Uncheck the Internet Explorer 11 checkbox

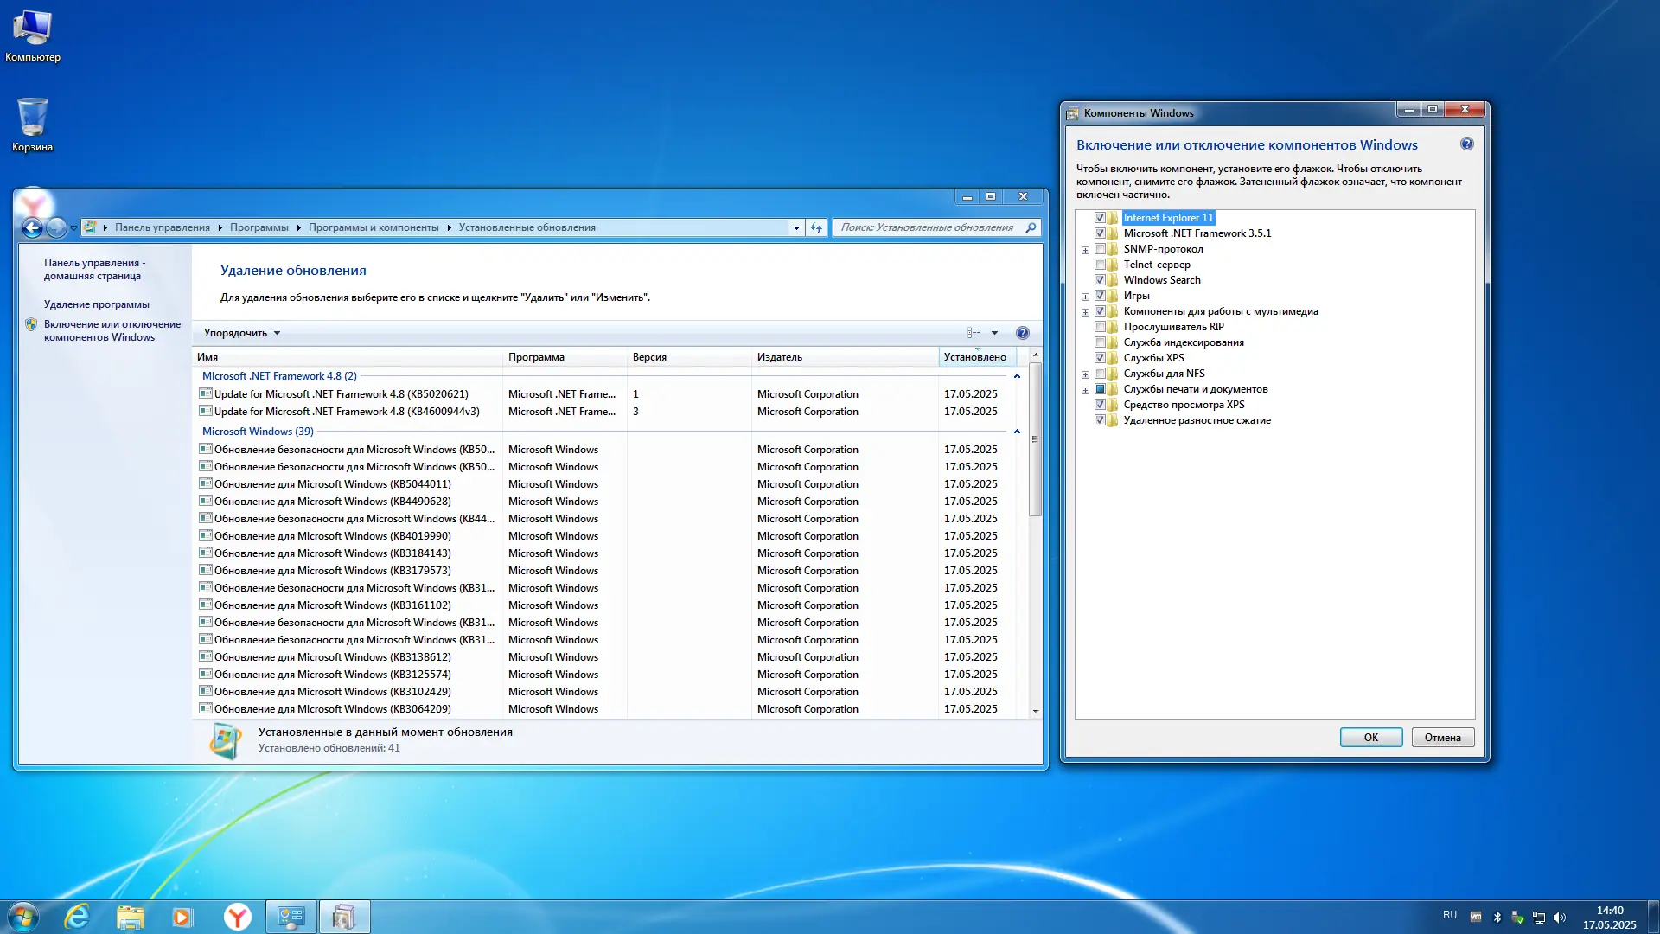point(1100,218)
